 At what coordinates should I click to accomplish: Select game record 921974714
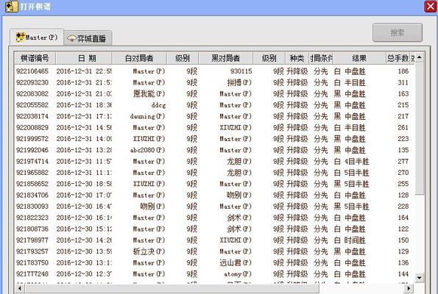click(x=214, y=161)
